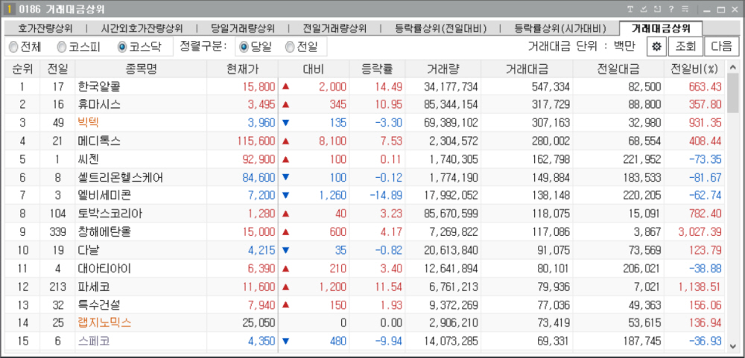Open the 전일거래량상위 tab
This screenshot has height=358, width=745.
[x=335, y=28]
